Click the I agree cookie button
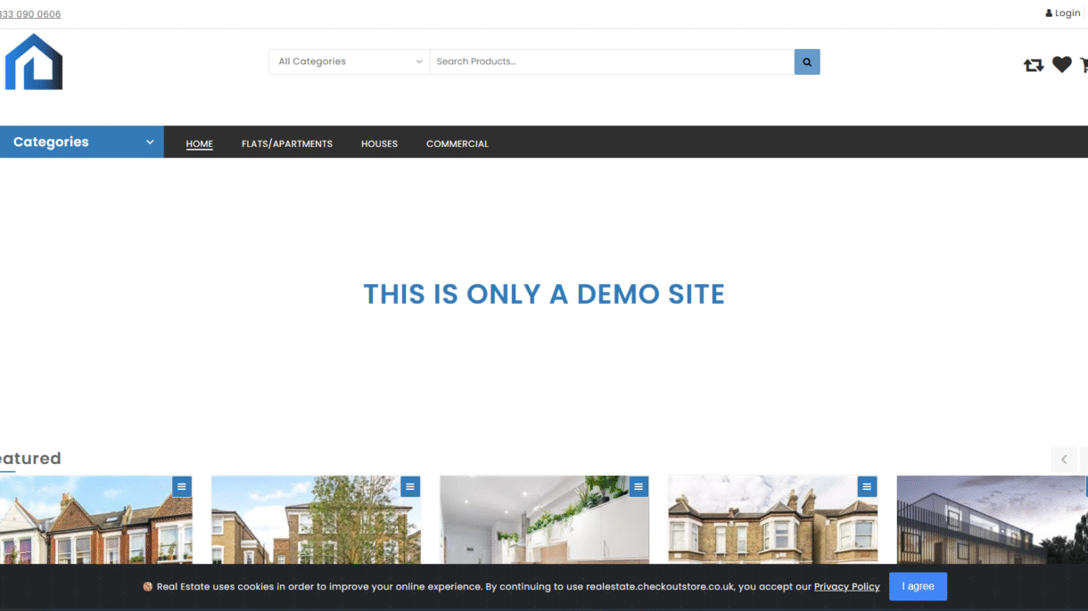The height and width of the screenshot is (611, 1088). [918, 586]
